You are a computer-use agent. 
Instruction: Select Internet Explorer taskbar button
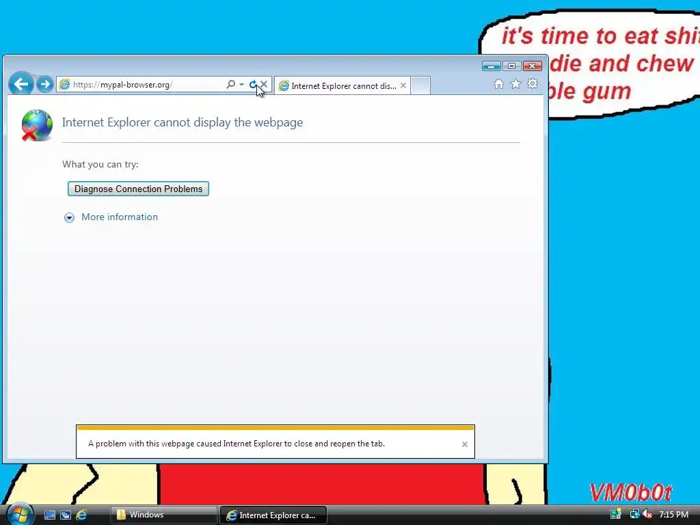(273, 515)
